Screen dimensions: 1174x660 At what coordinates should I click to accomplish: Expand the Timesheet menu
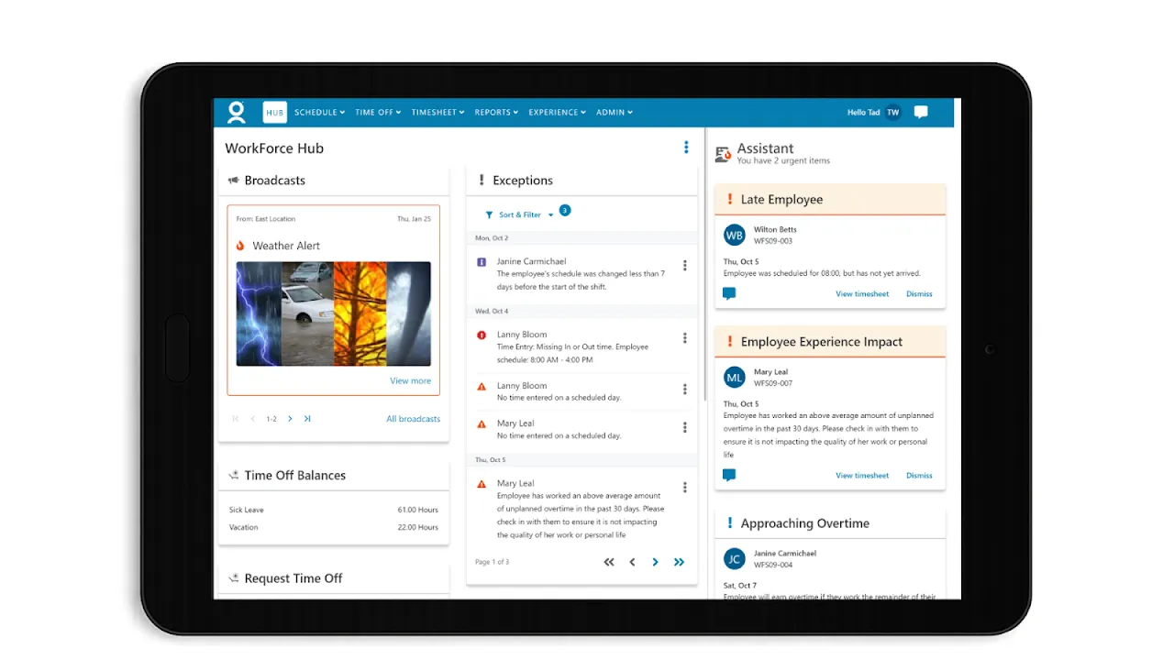438,113
